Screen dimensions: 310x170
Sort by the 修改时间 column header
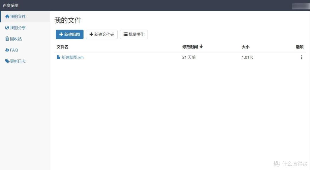point(190,47)
